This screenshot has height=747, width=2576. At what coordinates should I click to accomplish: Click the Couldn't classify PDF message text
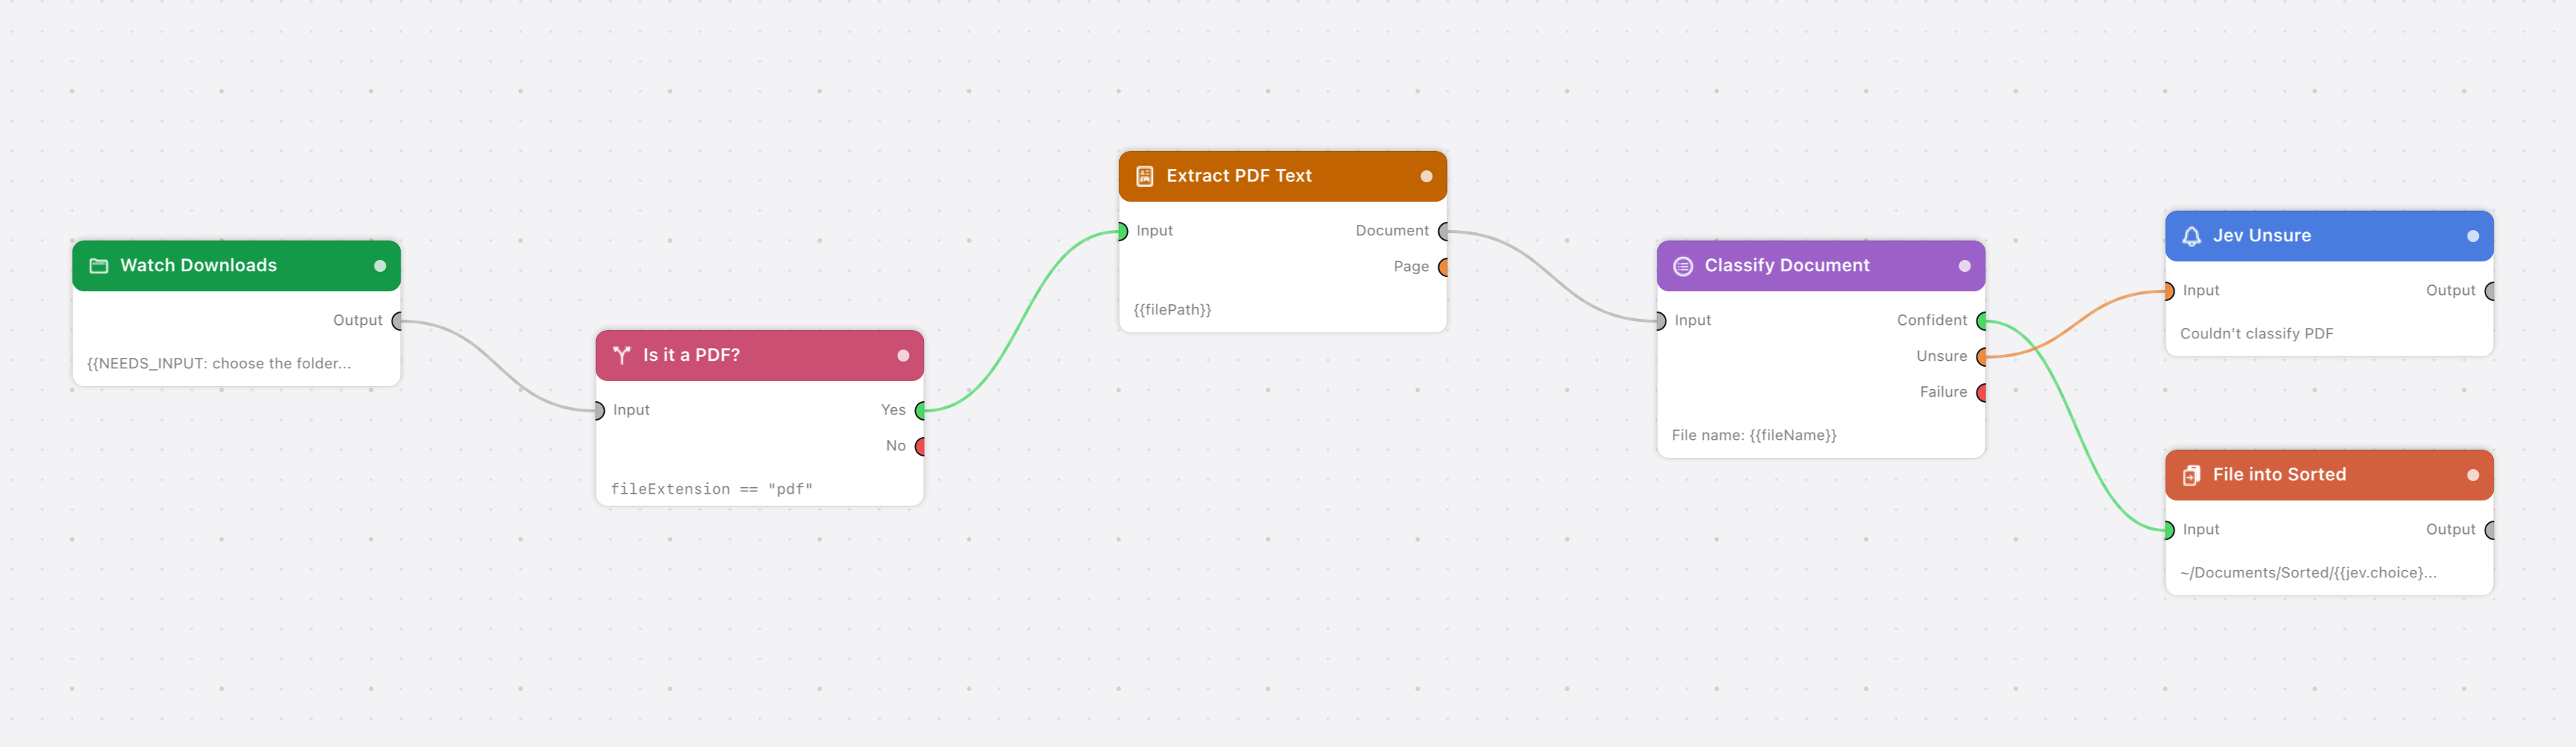tap(2256, 334)
